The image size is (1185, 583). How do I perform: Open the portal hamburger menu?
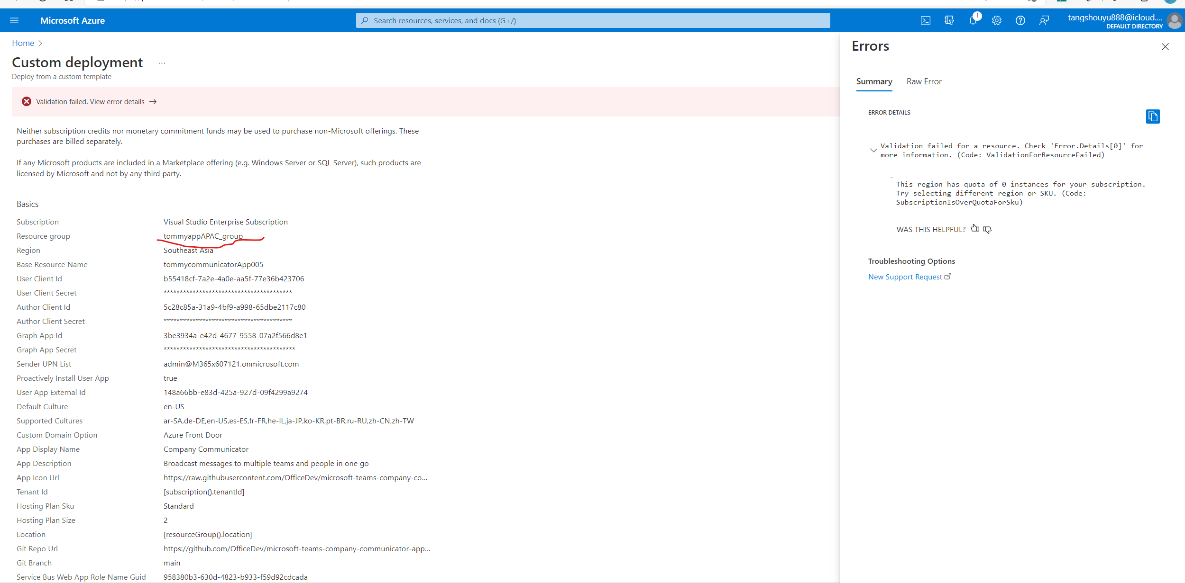coord(14,20)
